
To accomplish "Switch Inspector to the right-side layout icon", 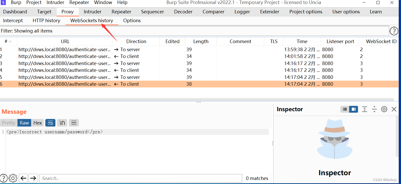I will 353,109.
